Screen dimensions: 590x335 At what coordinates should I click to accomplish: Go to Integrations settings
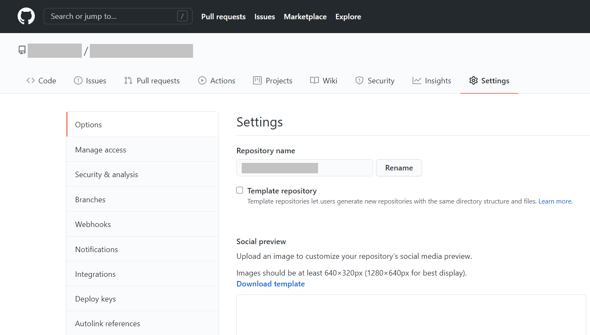(143, 274)
